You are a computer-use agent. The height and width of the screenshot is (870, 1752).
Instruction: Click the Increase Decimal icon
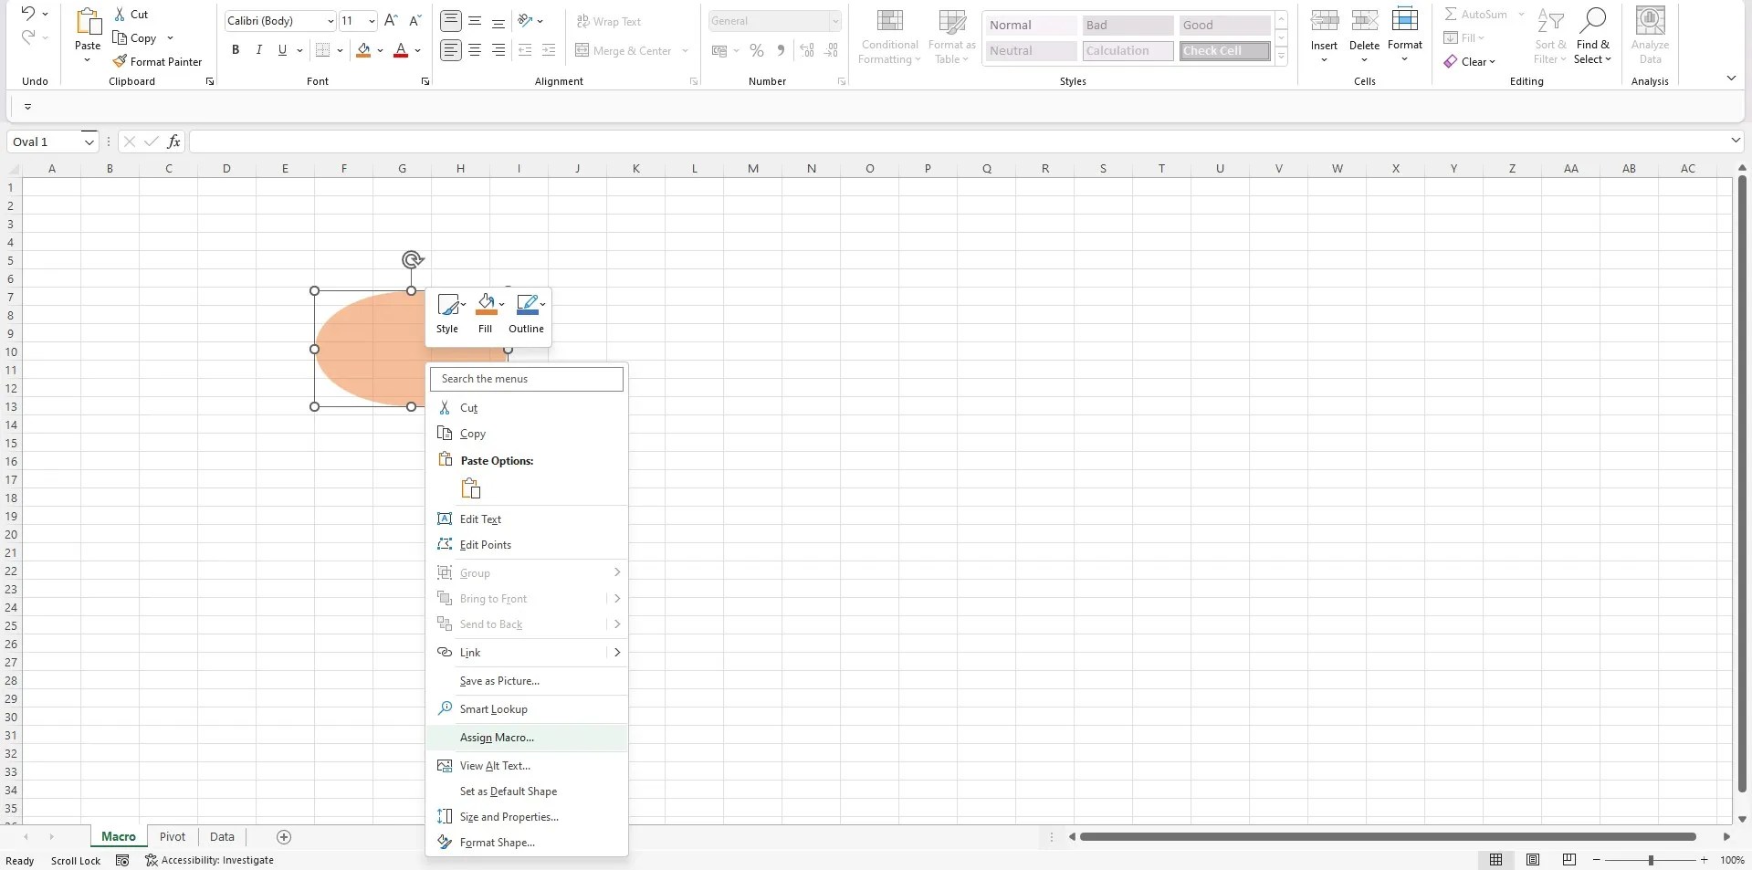pyautogui.click(x=807, y=50)
